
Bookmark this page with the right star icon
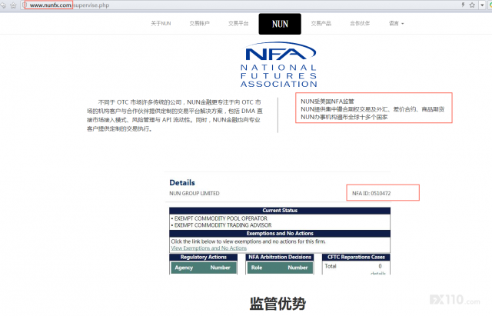tap(472, 5)
